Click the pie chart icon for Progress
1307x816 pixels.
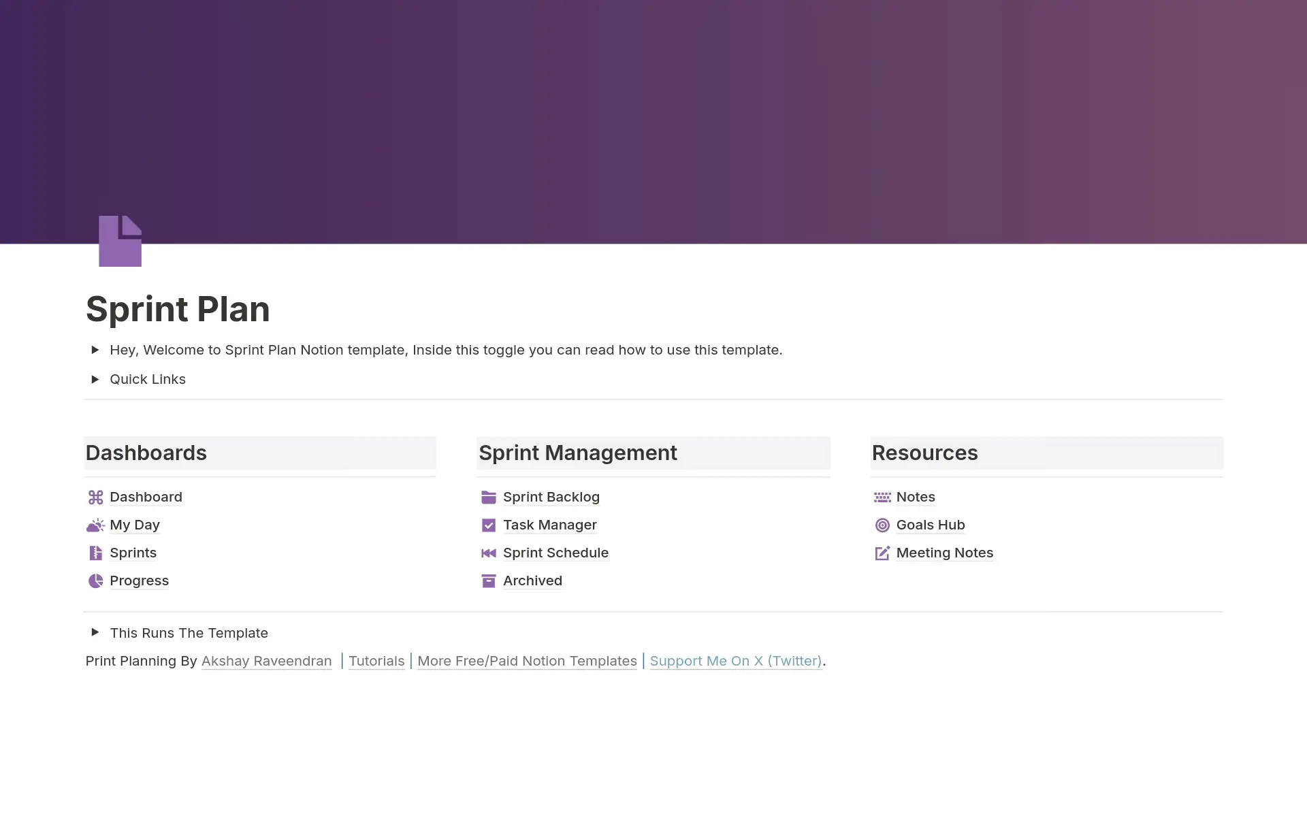(x=95, y=581)
